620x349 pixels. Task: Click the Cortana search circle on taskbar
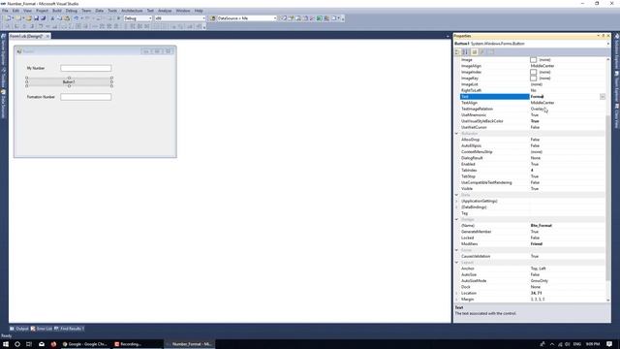point(17,344)
